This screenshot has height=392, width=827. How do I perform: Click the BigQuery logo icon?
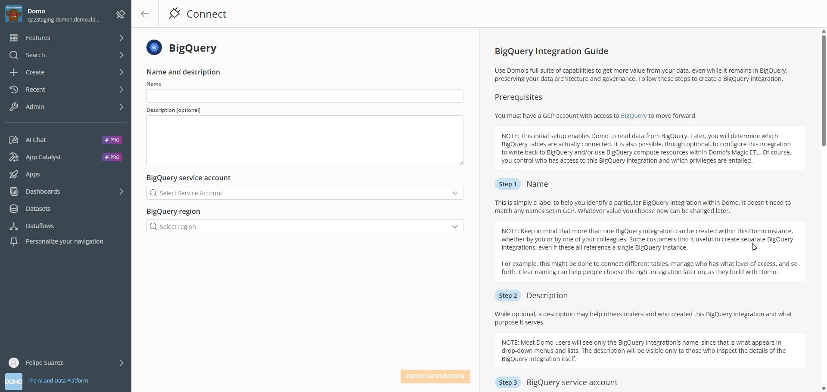click(x=154, y=47)
